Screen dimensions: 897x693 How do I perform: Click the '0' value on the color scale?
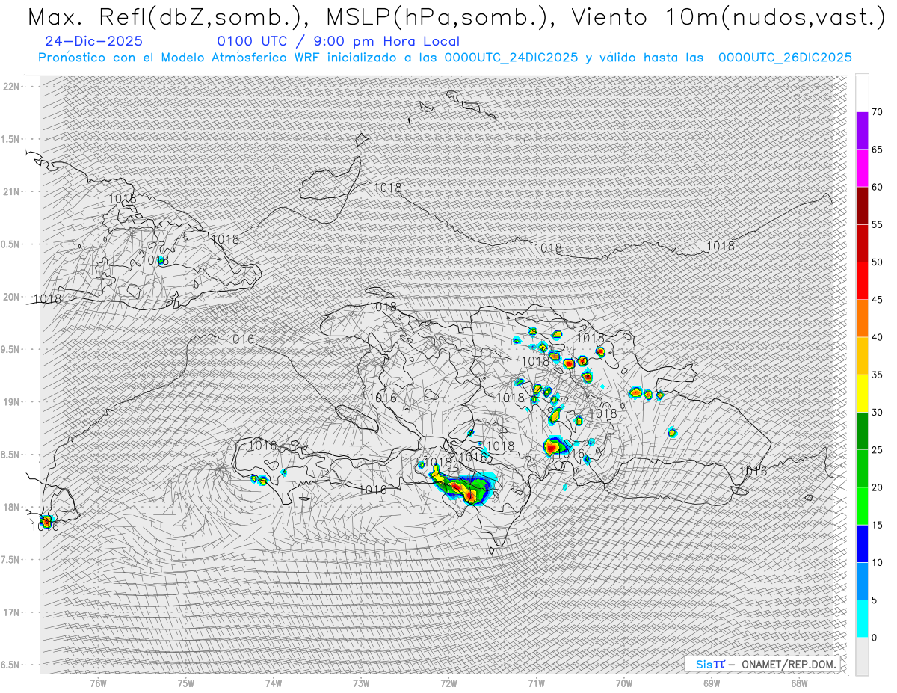pos(875,638)
